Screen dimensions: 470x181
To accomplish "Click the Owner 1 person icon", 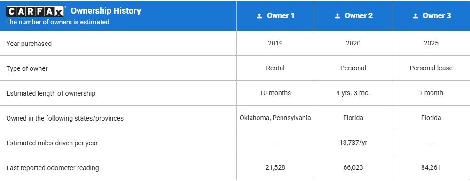I will [x=259, y=16].
